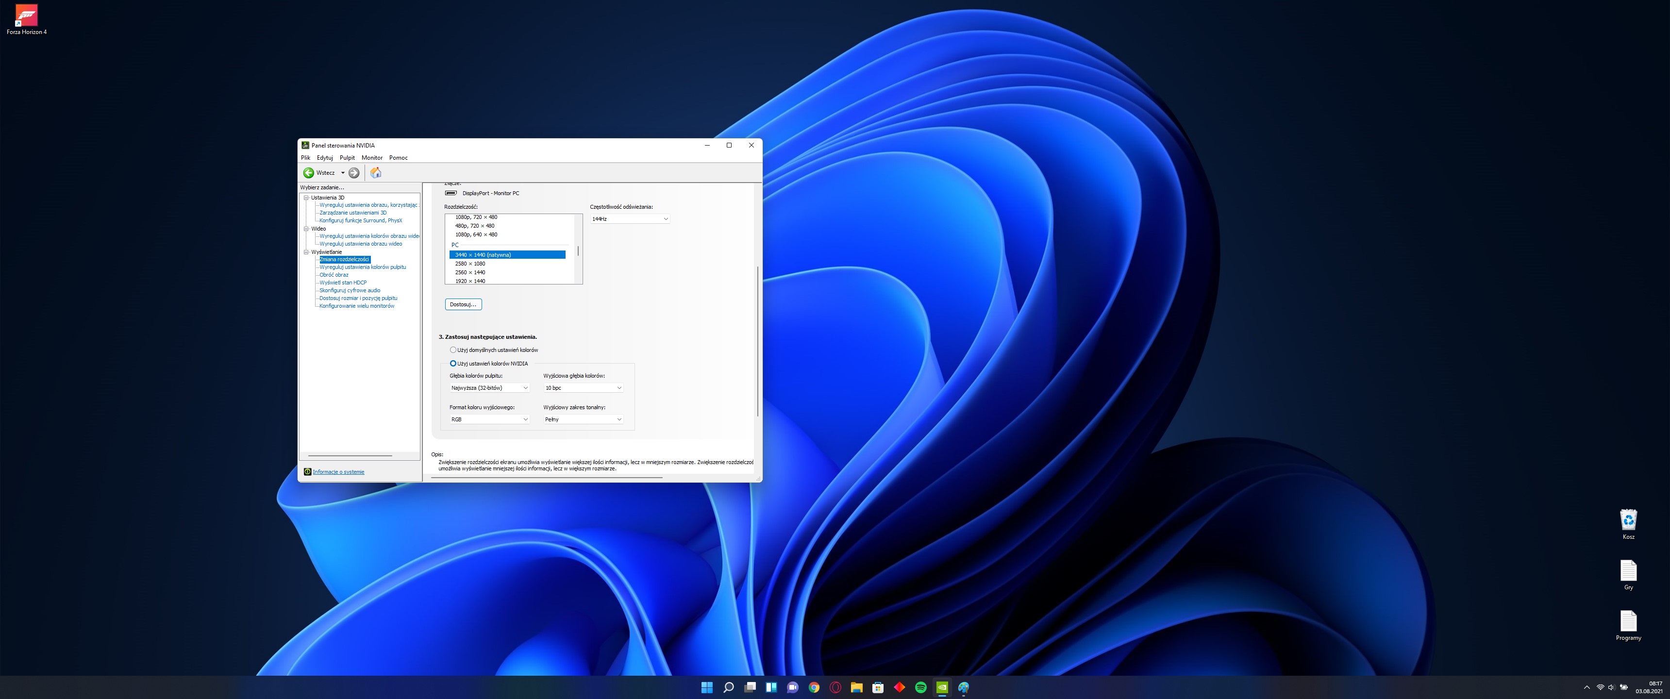1670x699 pixels.
Task: Open Obróć obraz task
Action: point(334,275)
